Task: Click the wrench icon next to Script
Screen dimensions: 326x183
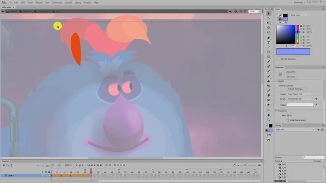Action: coord(316,99)
